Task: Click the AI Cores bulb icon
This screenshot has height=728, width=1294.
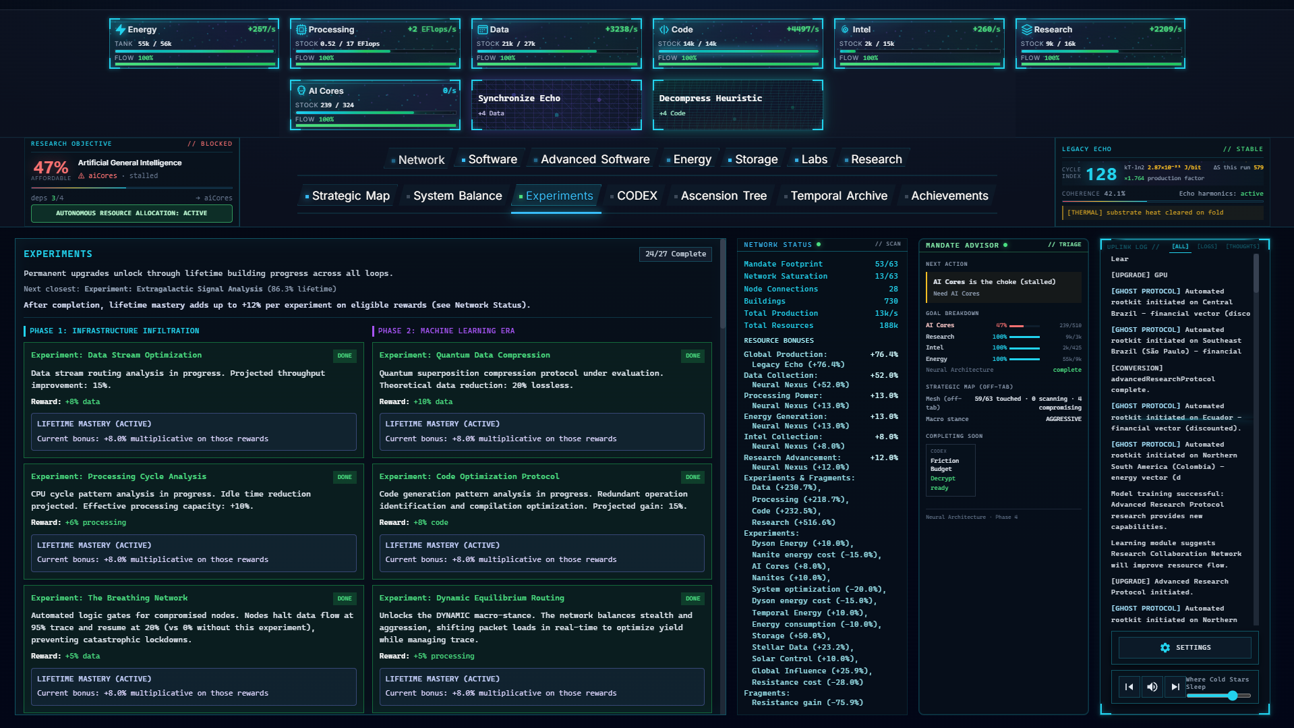Action: [x=301, y=90]
